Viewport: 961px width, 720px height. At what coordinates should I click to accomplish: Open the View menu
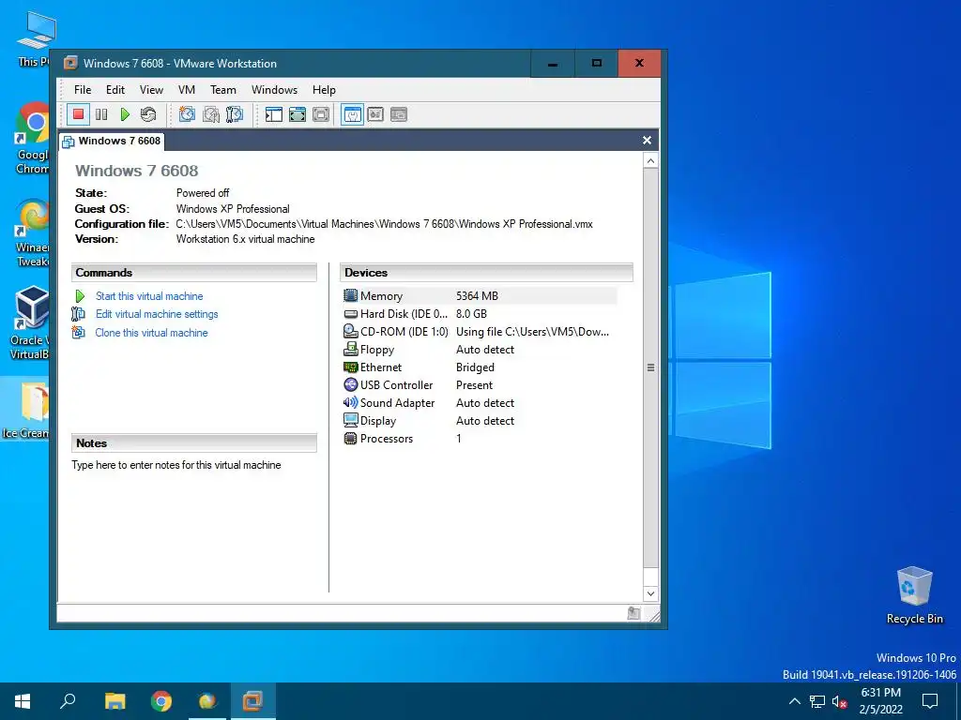pyautogui.click(x=151, y=90)
